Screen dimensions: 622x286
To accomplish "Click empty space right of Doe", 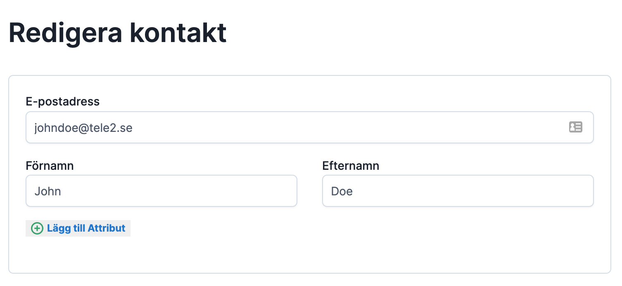I will tap(475, 191).
